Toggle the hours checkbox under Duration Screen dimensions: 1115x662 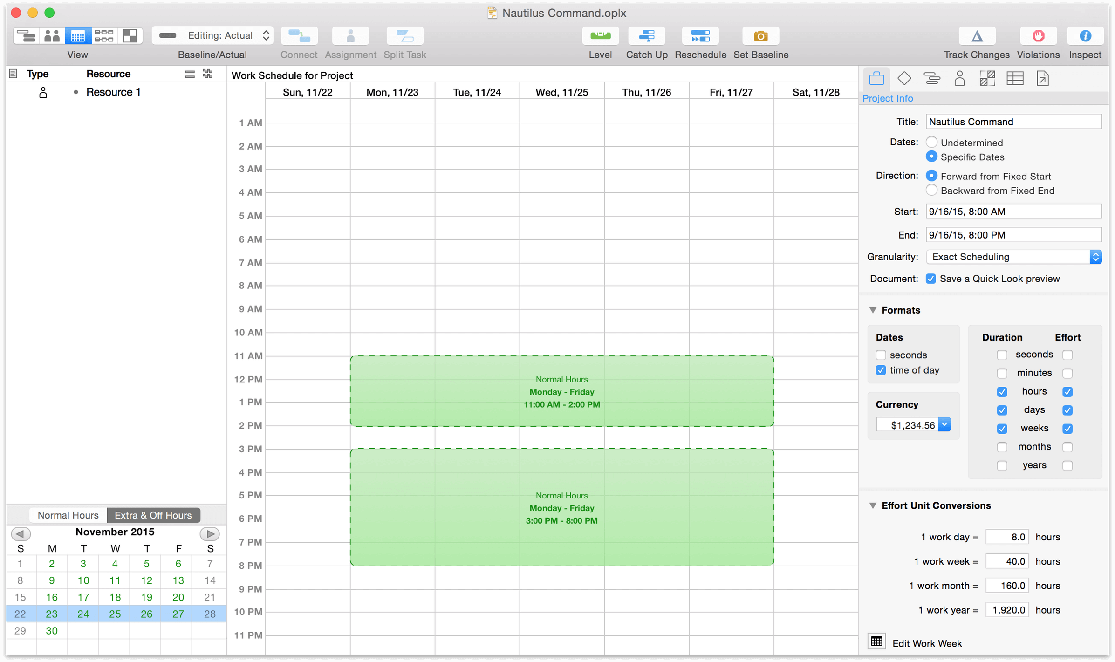click(1001, 392)
